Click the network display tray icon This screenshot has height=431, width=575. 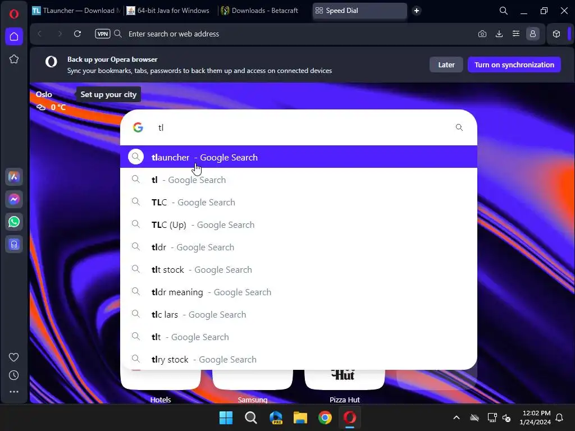492,418
